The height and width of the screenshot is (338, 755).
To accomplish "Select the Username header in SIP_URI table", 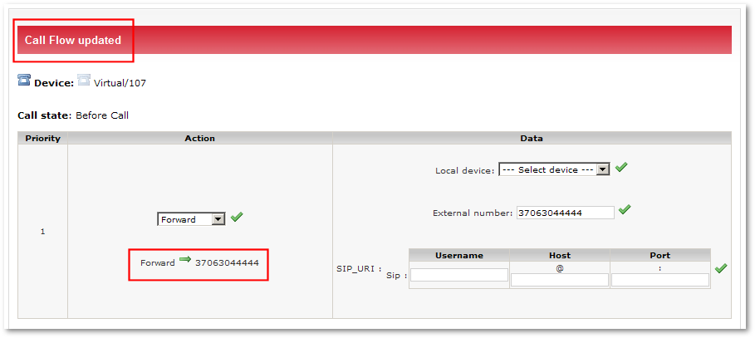I will click(458, 256).
